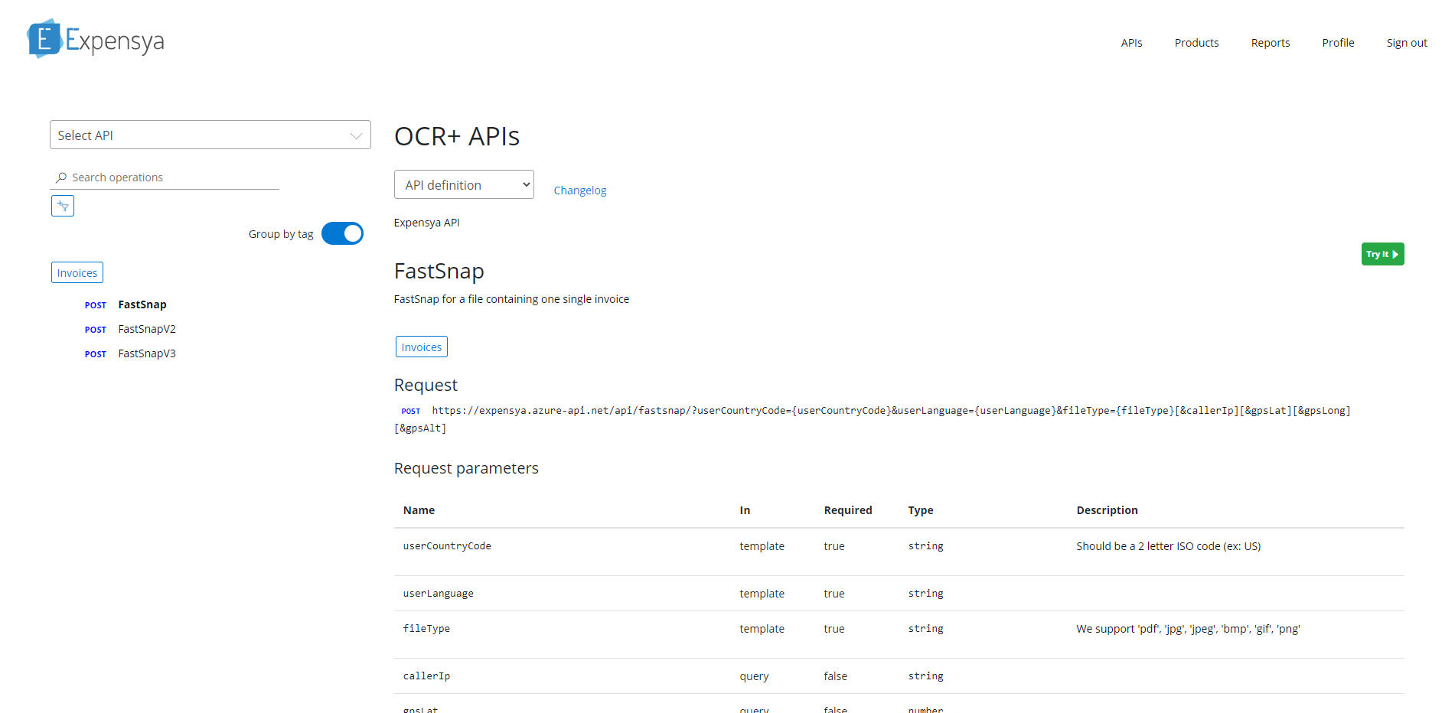The height and width of the screenshot is (713, 1455).
Task: Click Sign out
Action: point(1407,43)
